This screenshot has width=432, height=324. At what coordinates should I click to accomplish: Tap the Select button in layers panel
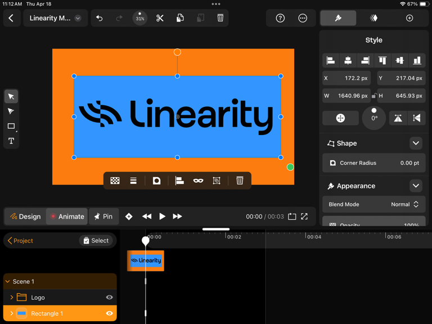[x=96, y=241]
